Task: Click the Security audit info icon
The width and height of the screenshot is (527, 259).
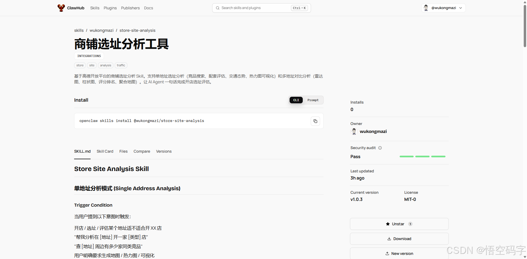Action: 380,148
